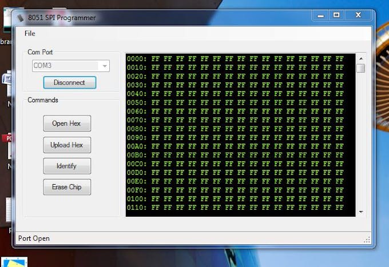Click the Commands group label

point(43,100)
